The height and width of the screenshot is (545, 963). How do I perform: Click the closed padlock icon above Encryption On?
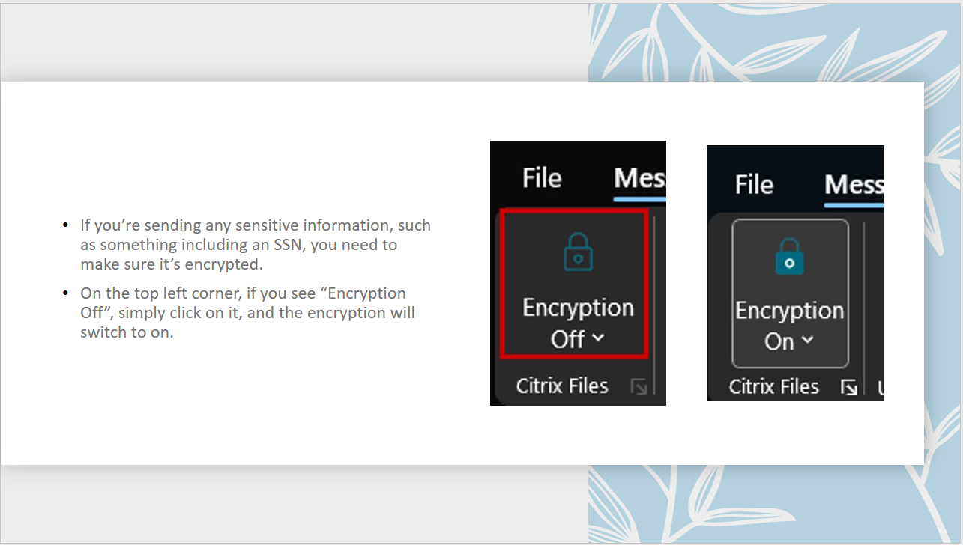point(789,258)
